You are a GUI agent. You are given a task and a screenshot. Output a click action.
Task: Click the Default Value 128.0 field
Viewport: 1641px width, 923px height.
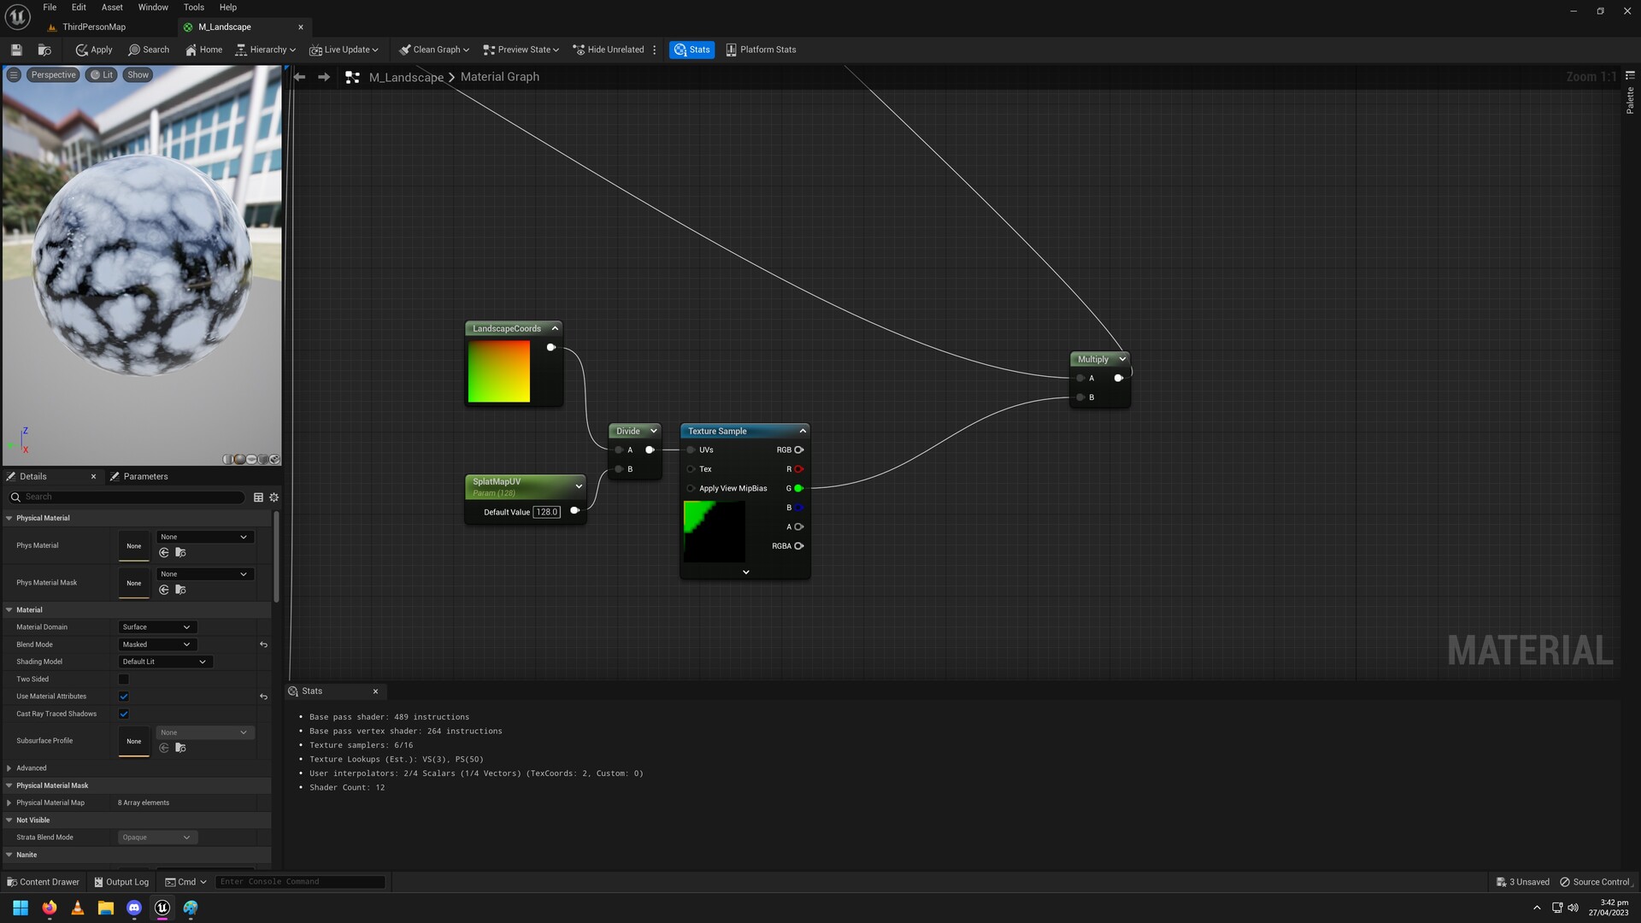click(x=546, y=511)
